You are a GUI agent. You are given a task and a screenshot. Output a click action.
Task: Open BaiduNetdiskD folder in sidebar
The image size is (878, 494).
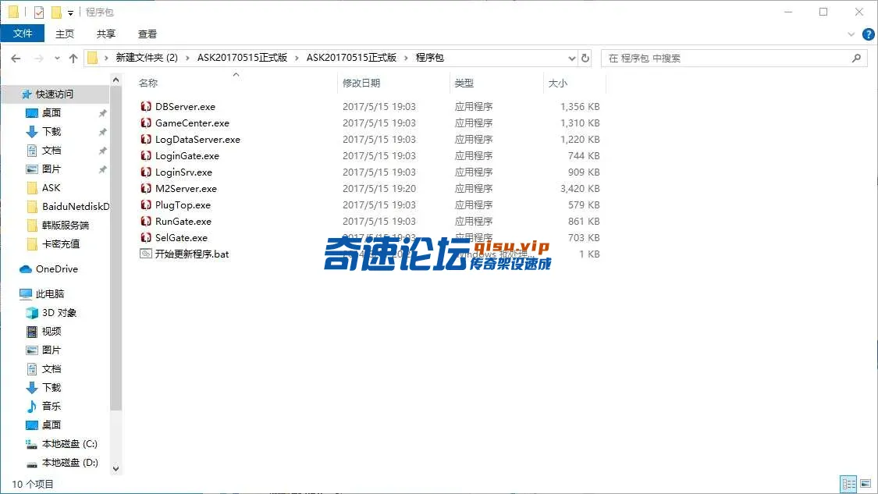click(x=68, y=207)
